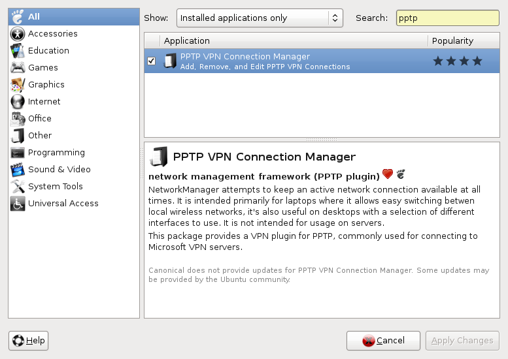Click the search field containing pptp
The height and width of the screenshot is (359, 508).
(x=447, y=18)
